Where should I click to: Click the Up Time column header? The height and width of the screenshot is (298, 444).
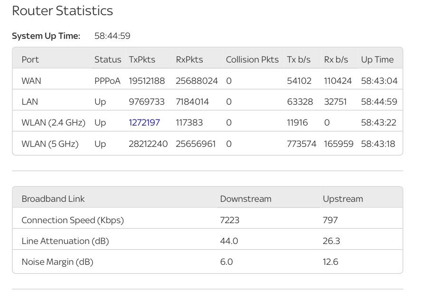[x=377, y=60]
